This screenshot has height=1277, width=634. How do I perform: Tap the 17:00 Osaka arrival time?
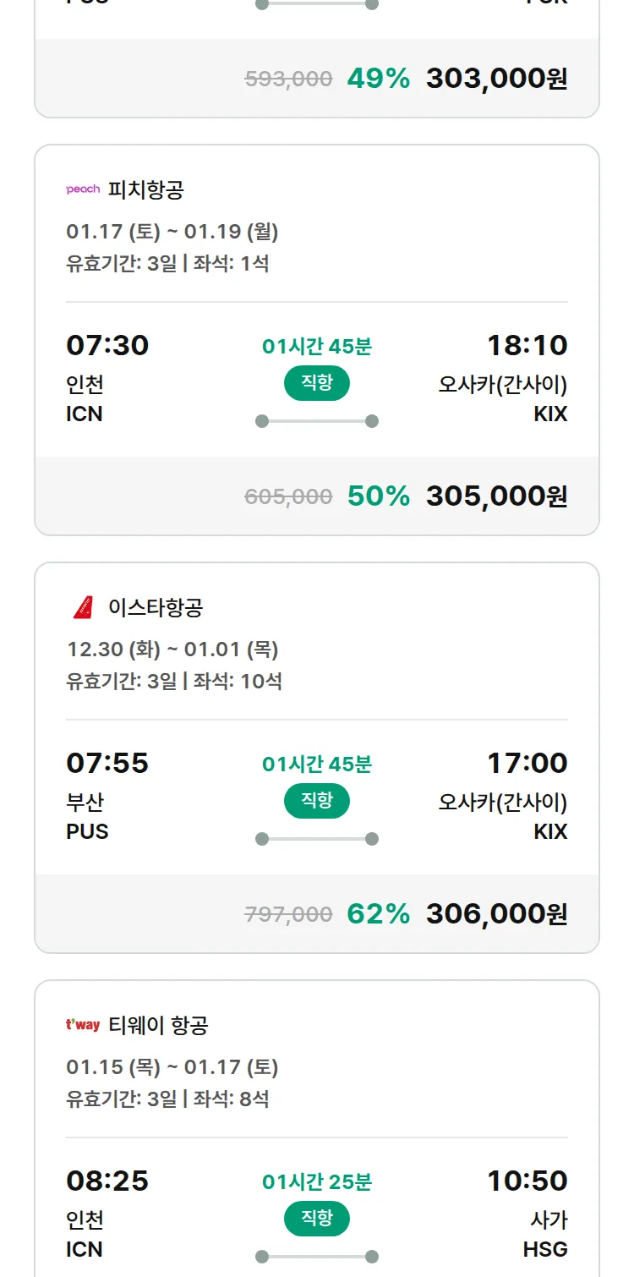coord(527,763)
